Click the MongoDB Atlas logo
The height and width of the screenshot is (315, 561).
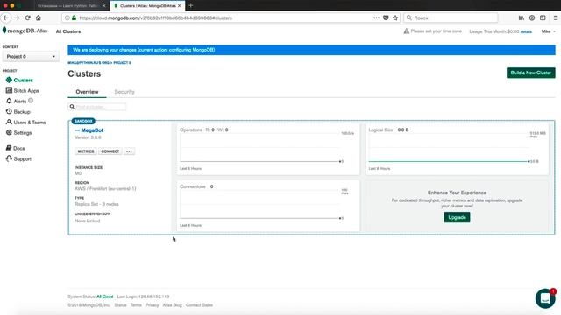(x=25, y=31)
